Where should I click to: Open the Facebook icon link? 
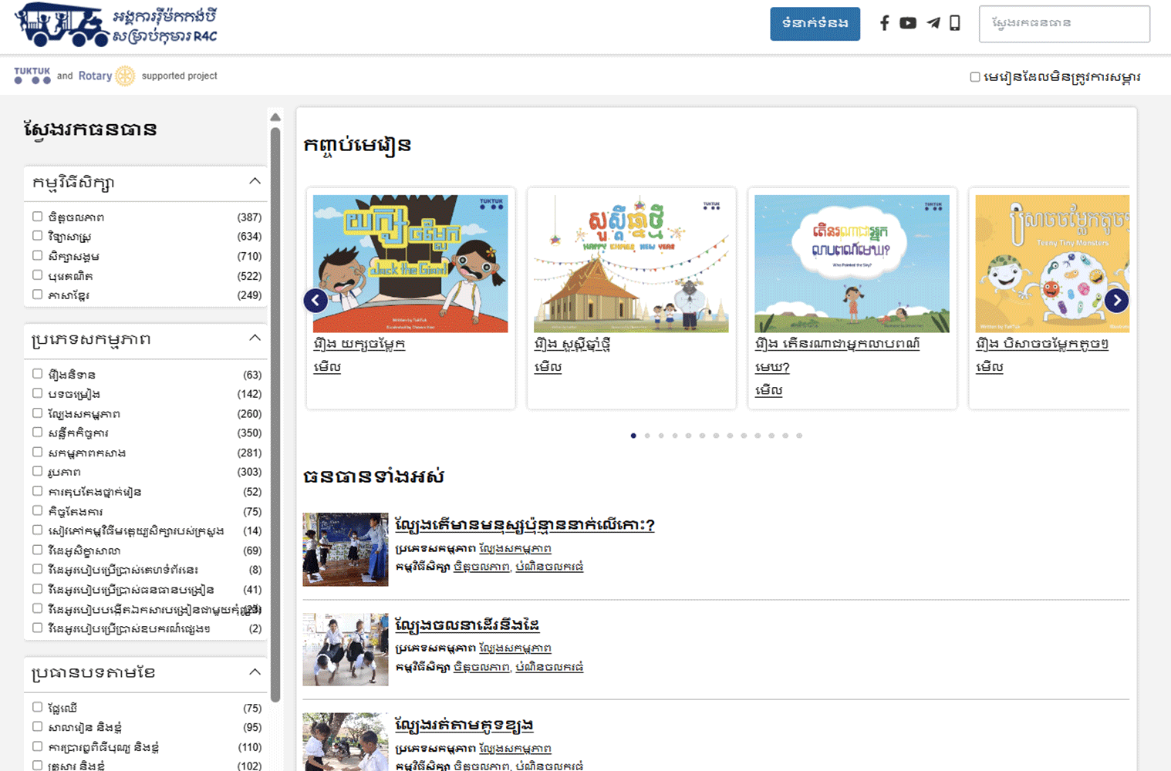point(884,23)
